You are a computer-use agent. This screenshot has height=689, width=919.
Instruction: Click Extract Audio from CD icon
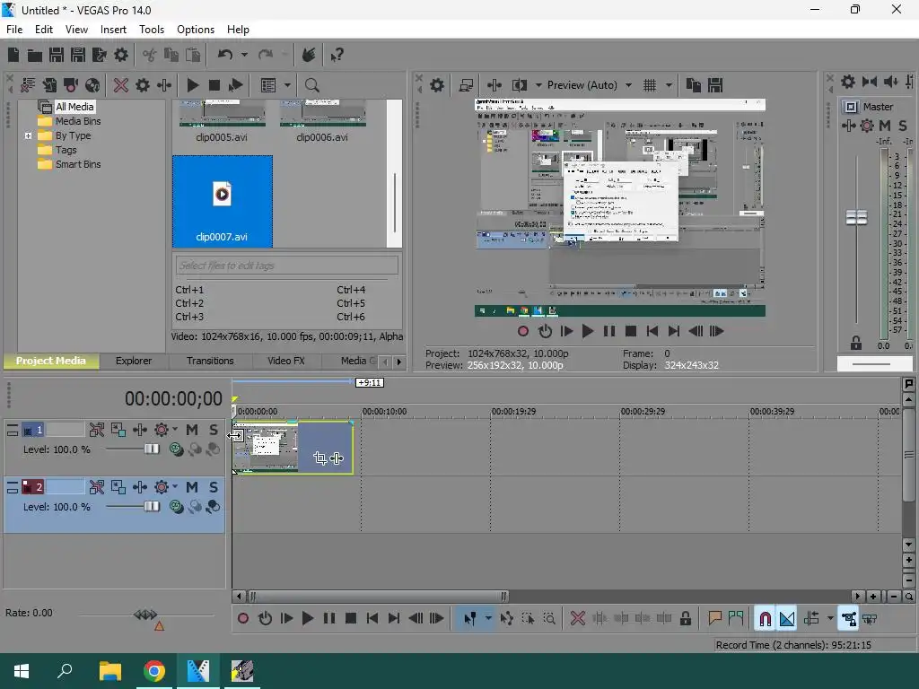click(92, 85)
